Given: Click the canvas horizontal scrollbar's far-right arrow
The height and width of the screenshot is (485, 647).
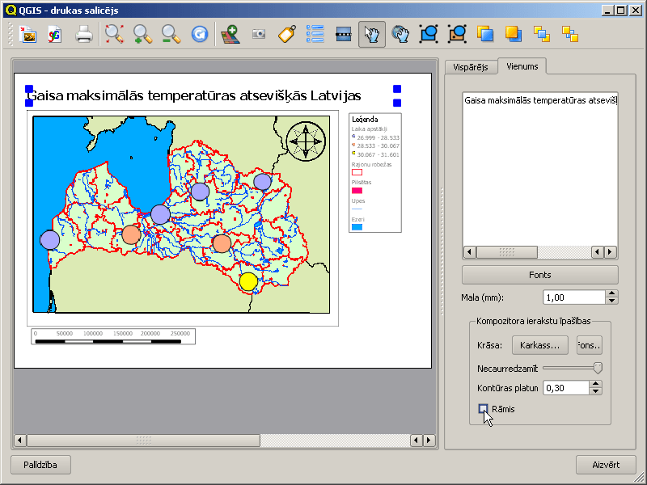Looking at the screenshot, I should (429, 440).
